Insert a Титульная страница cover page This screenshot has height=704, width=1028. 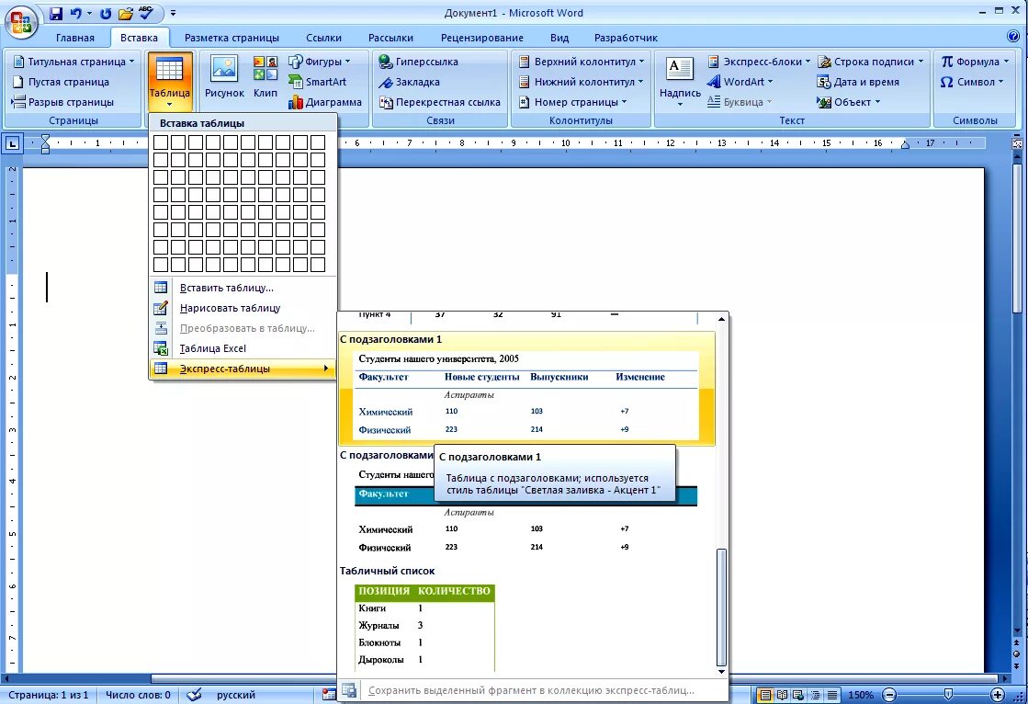coord(73,62)
